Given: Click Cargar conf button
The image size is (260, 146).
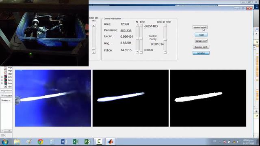Looking at the screenshot, I should [x=201, y=41].
